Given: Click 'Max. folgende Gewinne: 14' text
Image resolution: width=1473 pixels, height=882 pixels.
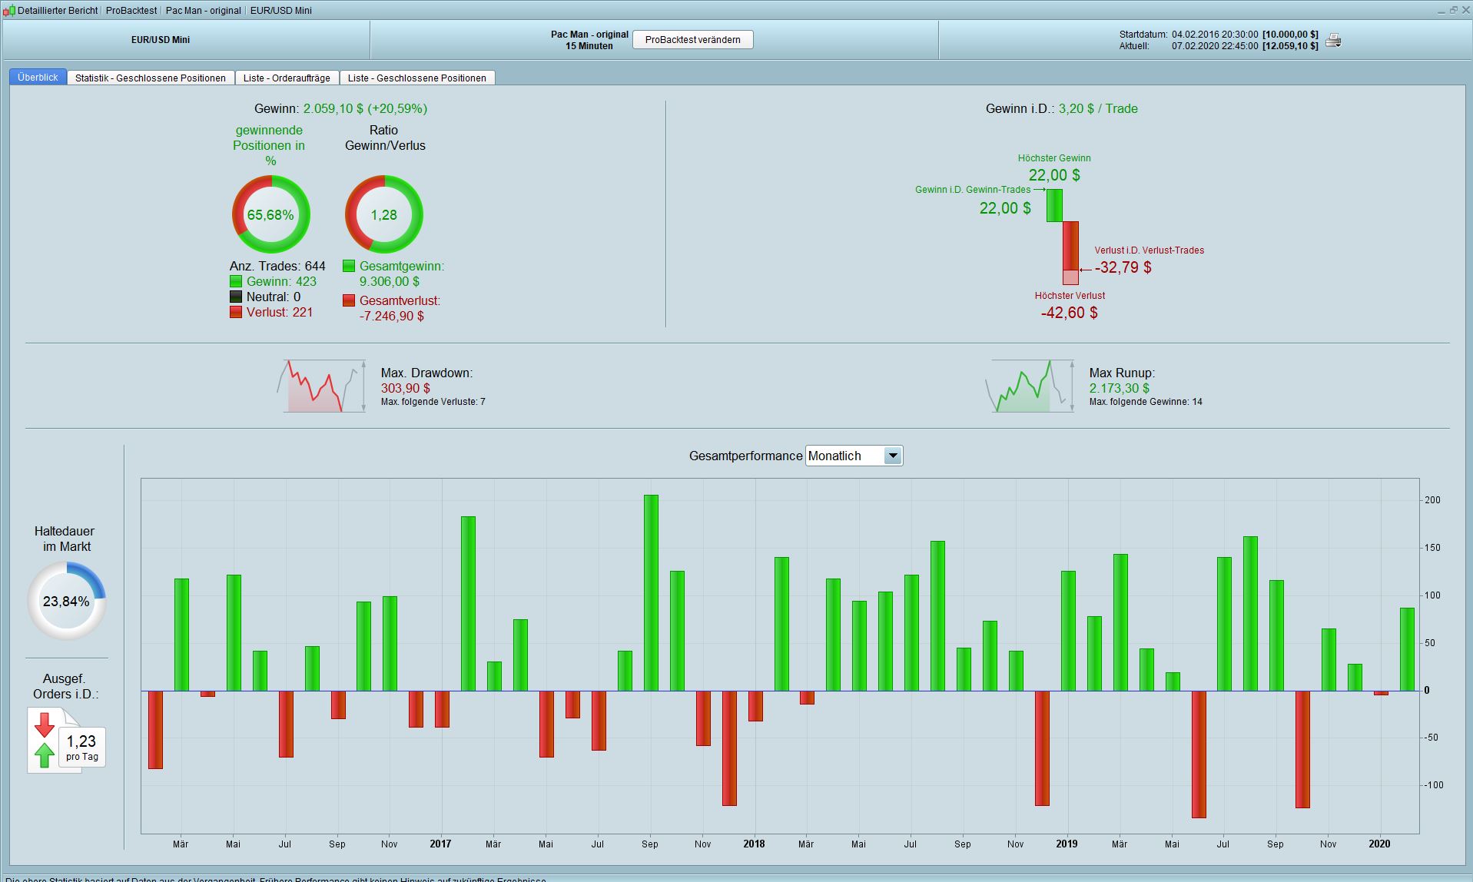Looking at the screenshot, I should pos(1146,402).
